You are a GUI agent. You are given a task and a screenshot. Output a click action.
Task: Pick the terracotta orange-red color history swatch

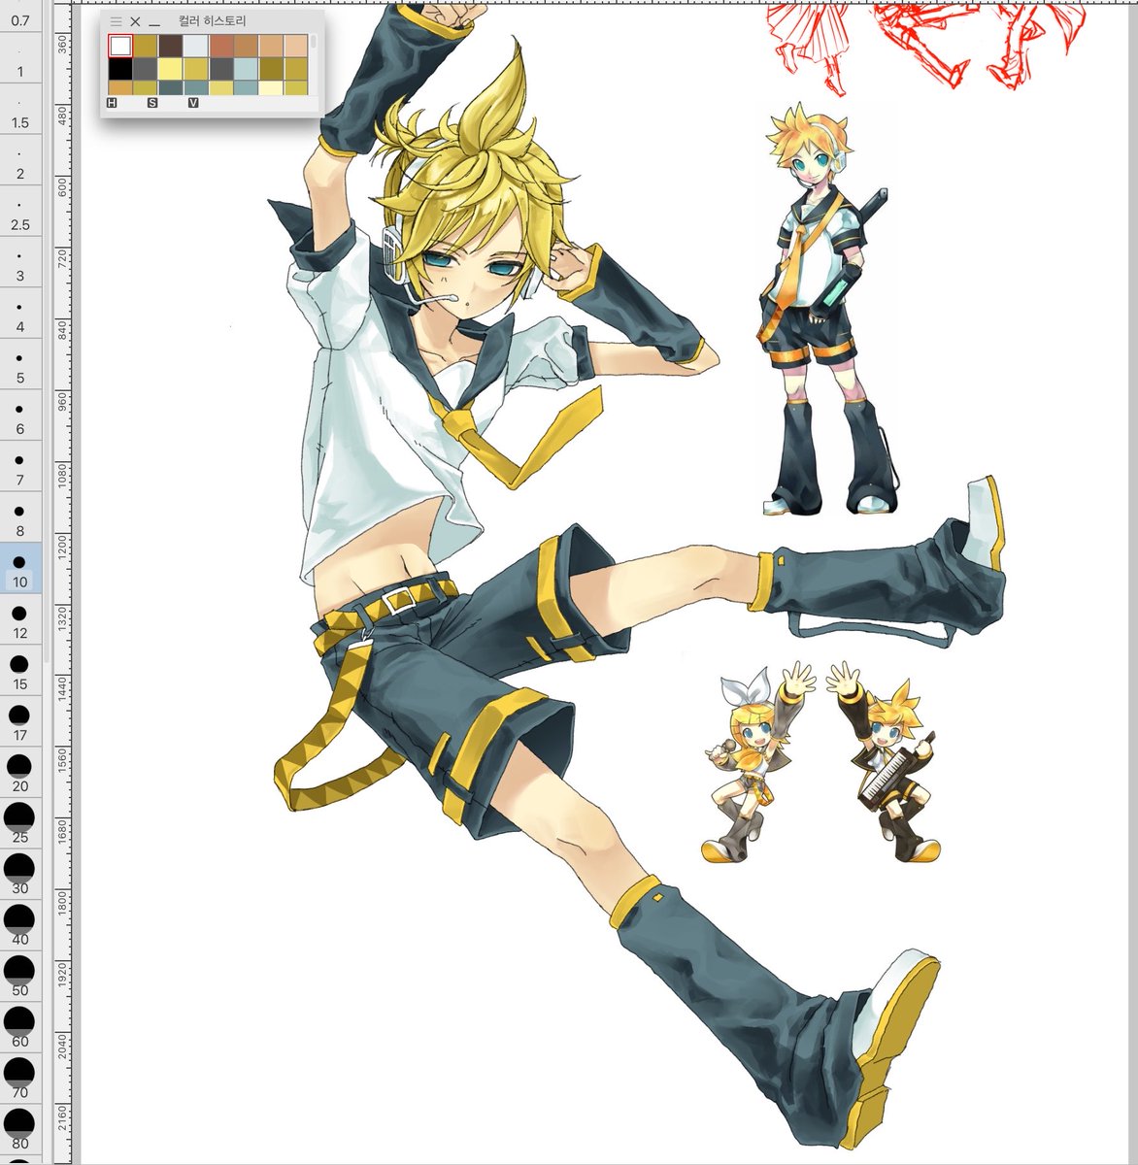point(221,46)
